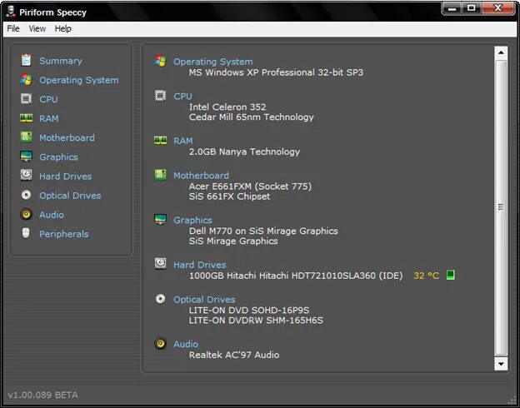Click "Realtek AC'97 Audio" text

[234, 355]
